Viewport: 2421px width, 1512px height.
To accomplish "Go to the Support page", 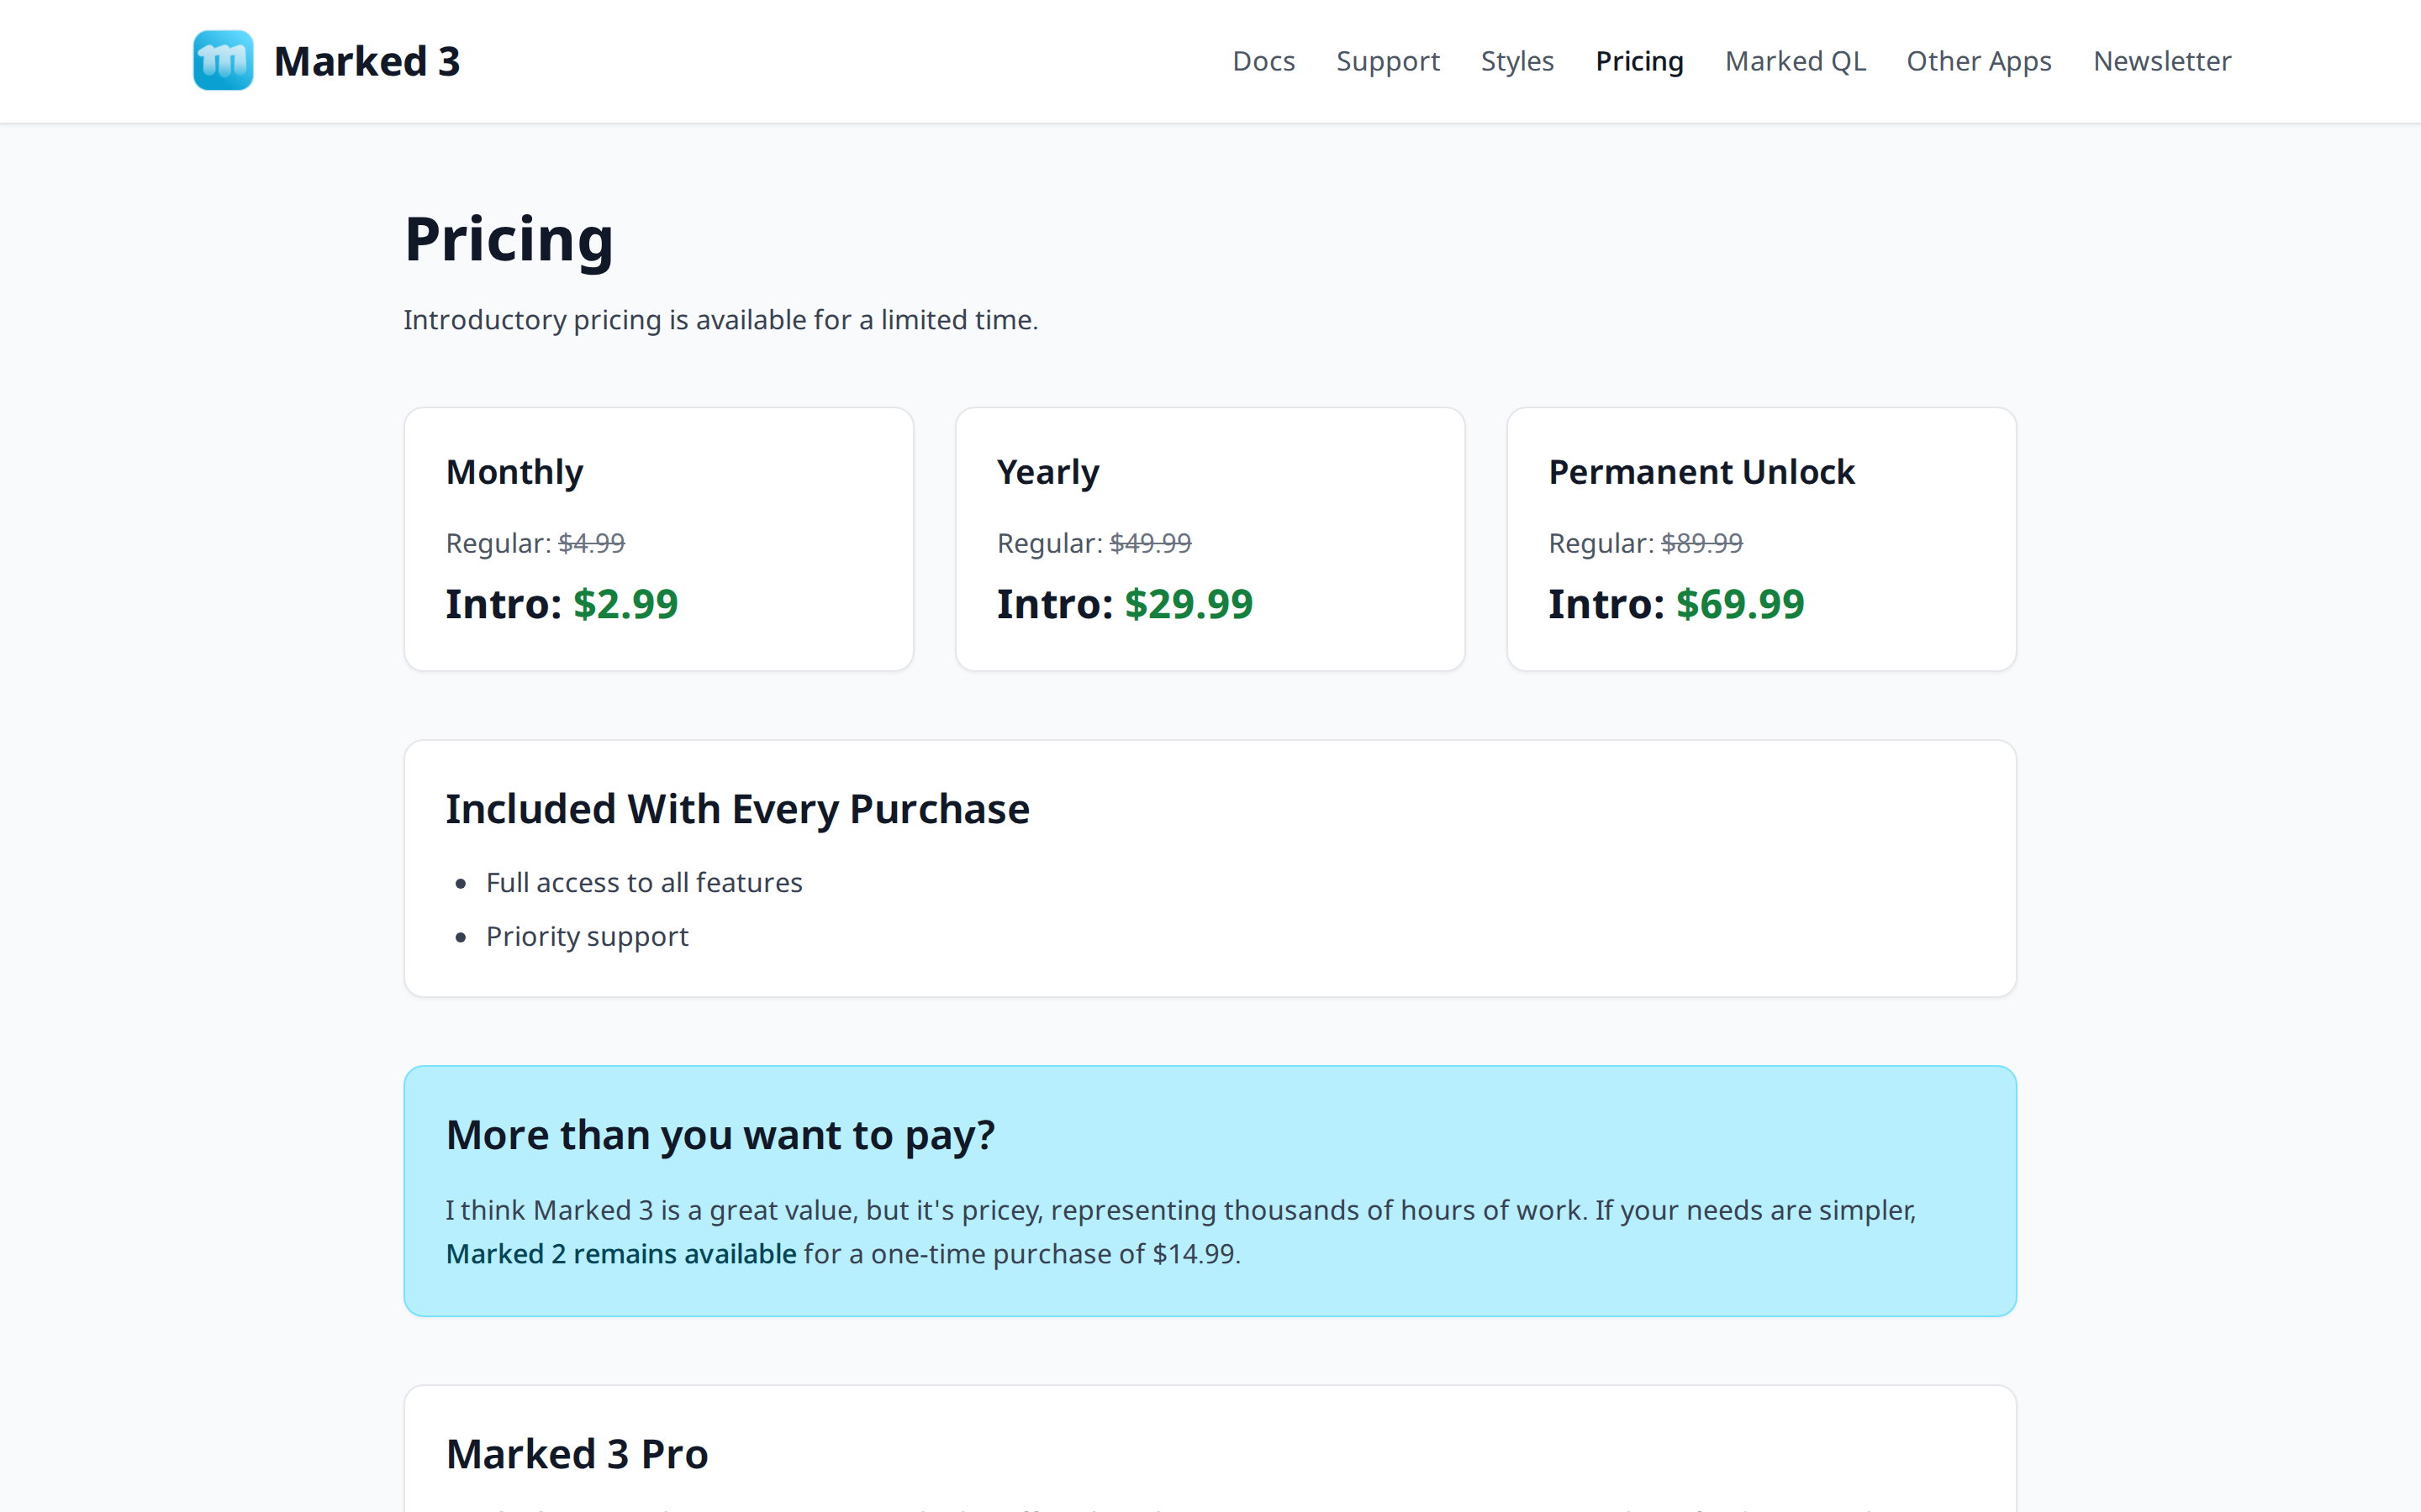I will pyautogui.click(x=1388, y=61).
